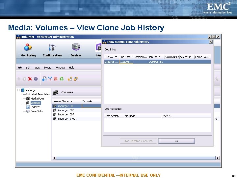Click the yellow spheres with box toolbar icon
Screen dimensions: 237x178
pos(70,79)
